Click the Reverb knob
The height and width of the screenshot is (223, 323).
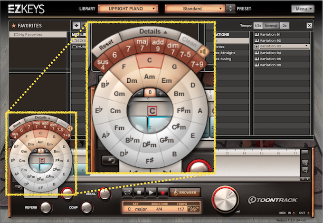click(x=46, y=207)
